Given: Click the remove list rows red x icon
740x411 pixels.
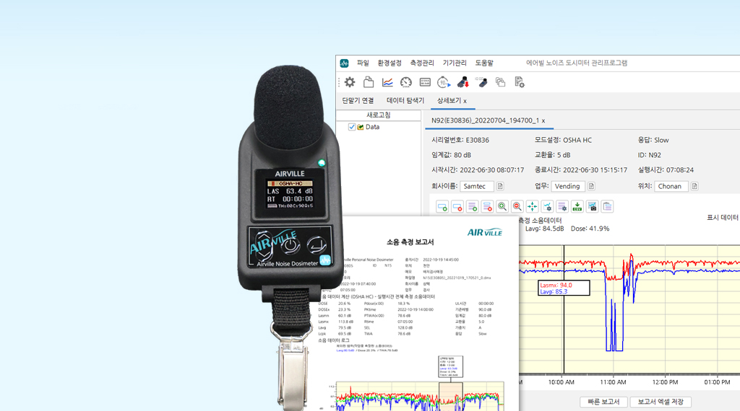Looking at the screenshot, I should coord(488,206).
